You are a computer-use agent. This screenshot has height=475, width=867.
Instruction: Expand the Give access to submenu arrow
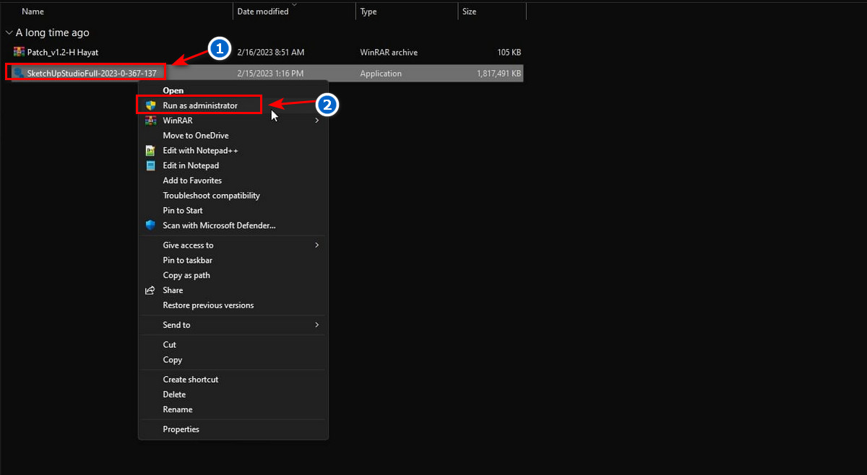point(316,245)
